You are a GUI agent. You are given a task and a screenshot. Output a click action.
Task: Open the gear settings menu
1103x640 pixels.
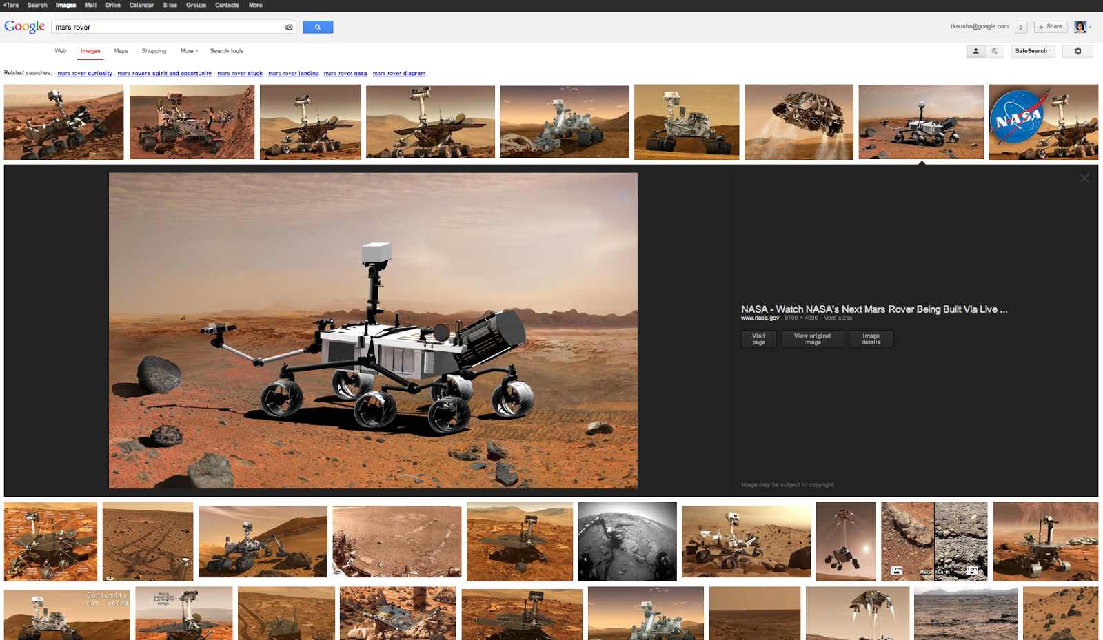pos(1077,51)
